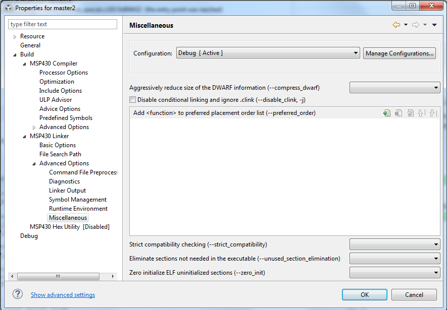Select Runtime Environment tree item
This screenshot has width=447, height=310.
[x=78, y=209]
